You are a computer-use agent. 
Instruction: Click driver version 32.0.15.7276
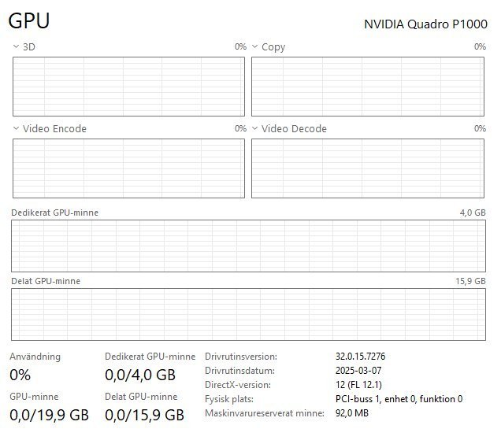(360, 357)
